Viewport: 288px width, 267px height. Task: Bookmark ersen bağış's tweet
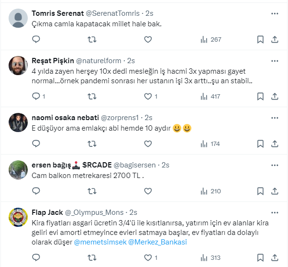260,191
